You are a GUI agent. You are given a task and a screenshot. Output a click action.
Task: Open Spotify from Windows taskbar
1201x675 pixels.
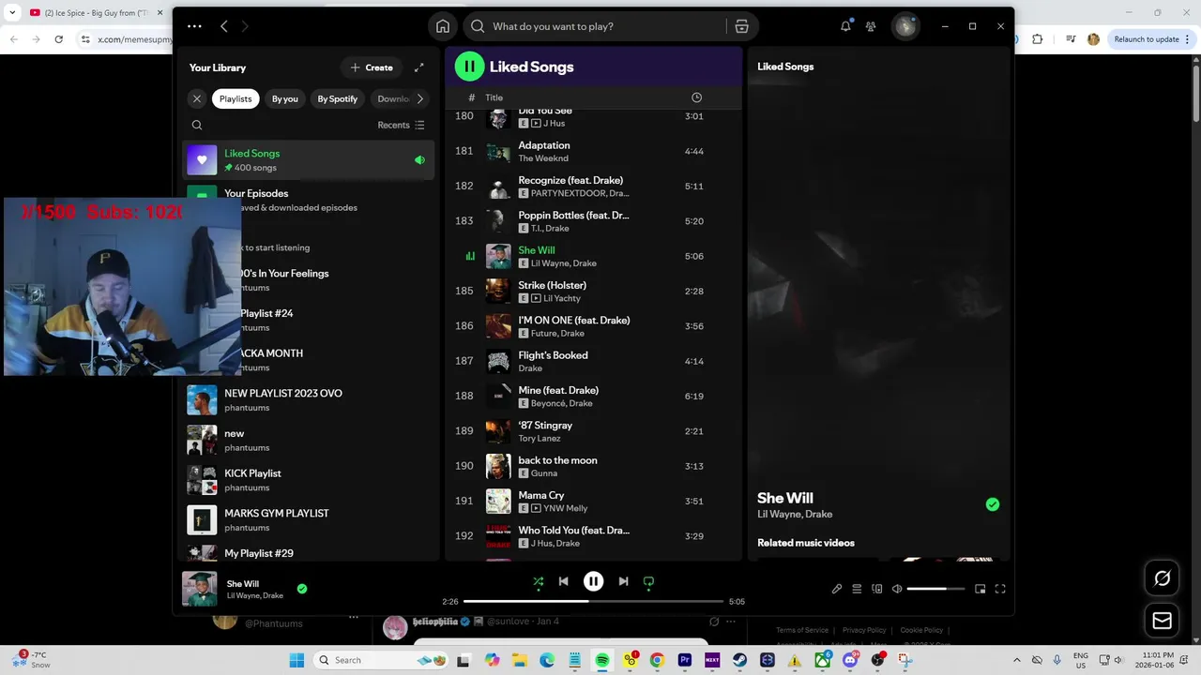click(x=602, y=660)
